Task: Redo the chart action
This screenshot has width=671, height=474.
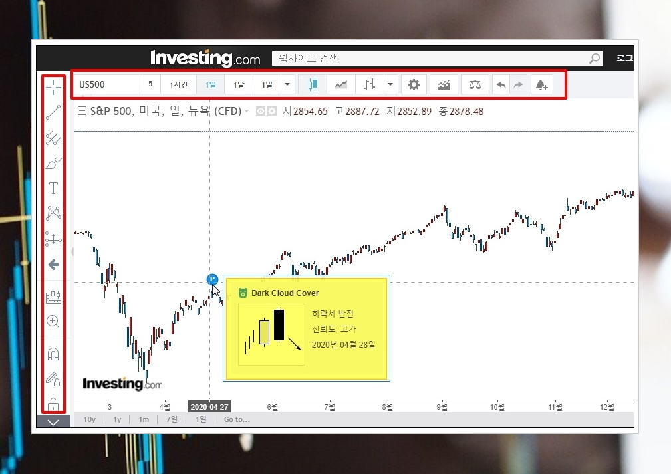Action: click(x=518, y=84)
